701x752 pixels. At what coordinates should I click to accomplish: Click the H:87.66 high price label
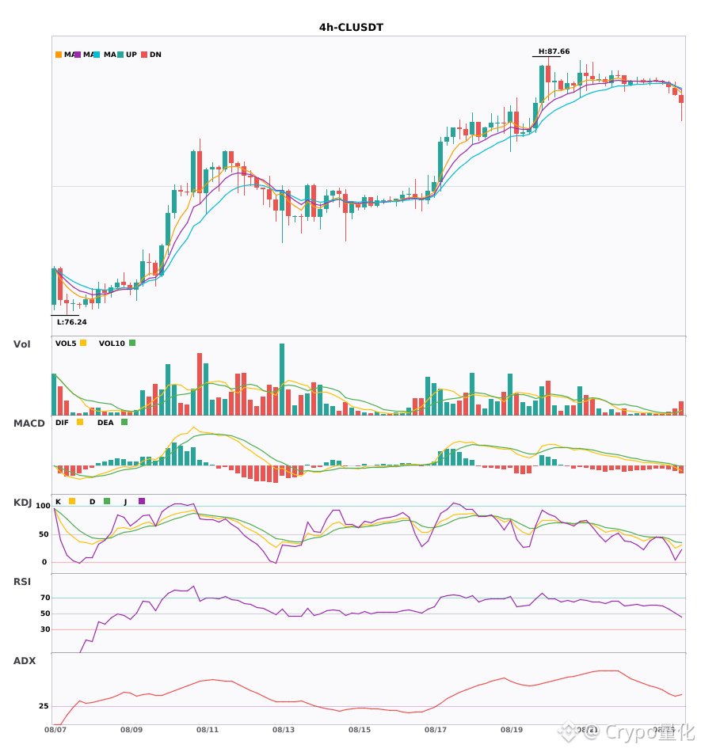[x=554, y=51]
